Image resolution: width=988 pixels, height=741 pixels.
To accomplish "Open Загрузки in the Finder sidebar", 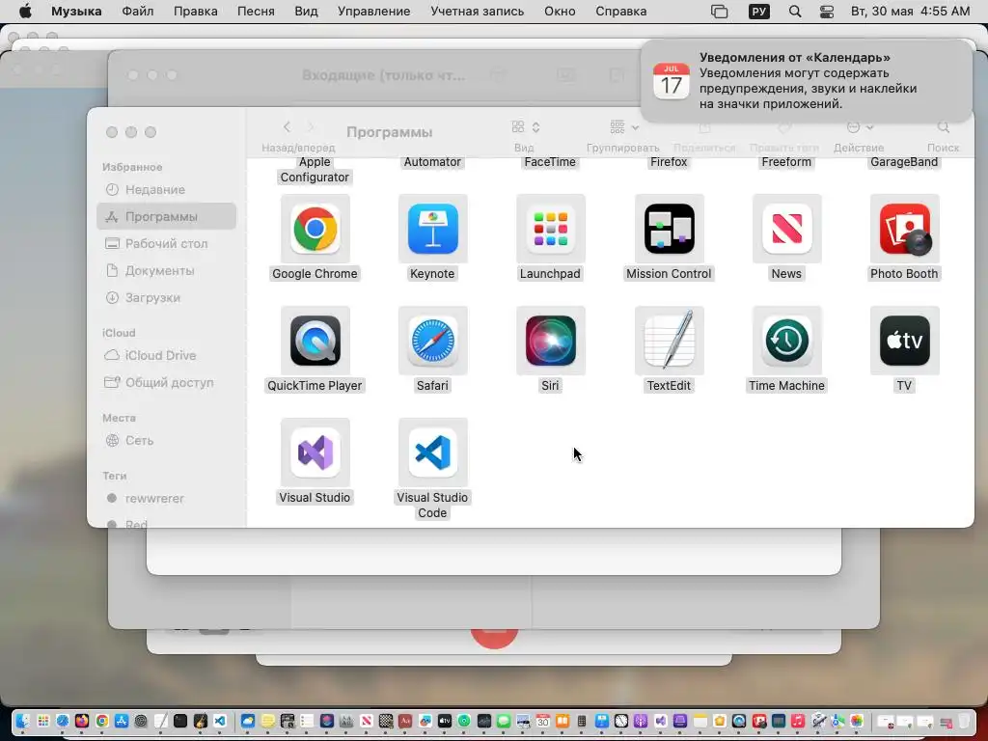I will coord(166,298).
